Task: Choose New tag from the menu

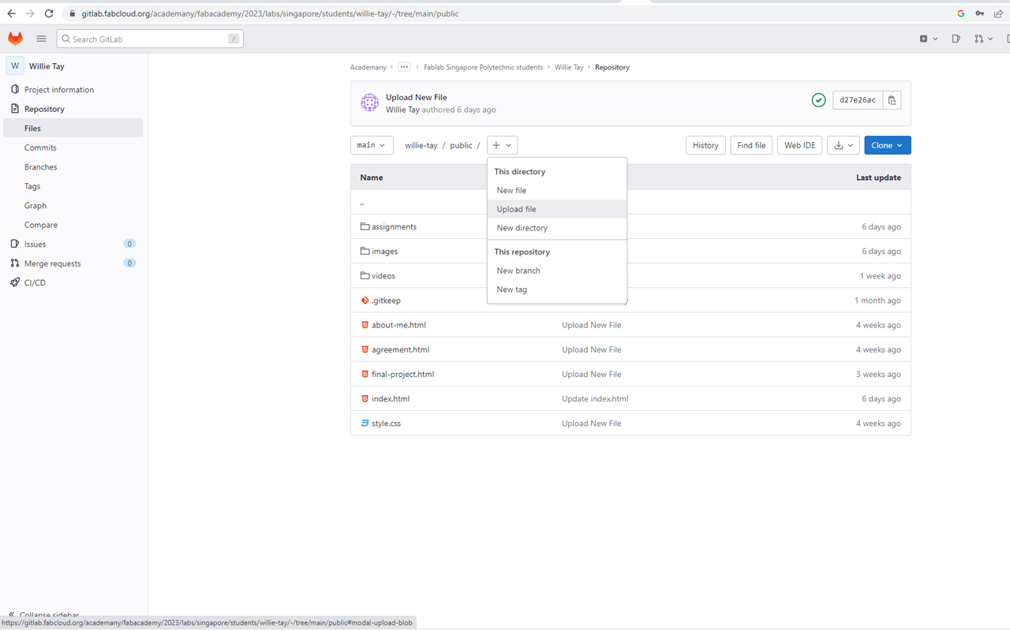Action: [557, 289]
